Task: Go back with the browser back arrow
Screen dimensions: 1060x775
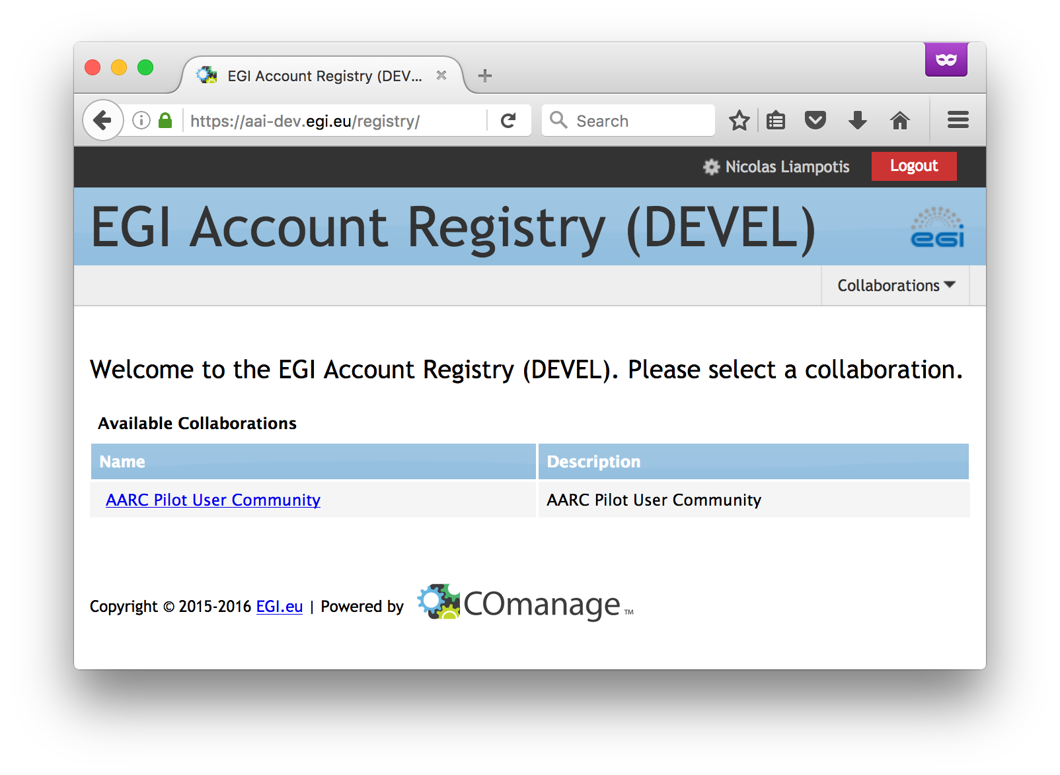Action: (103, 120)
